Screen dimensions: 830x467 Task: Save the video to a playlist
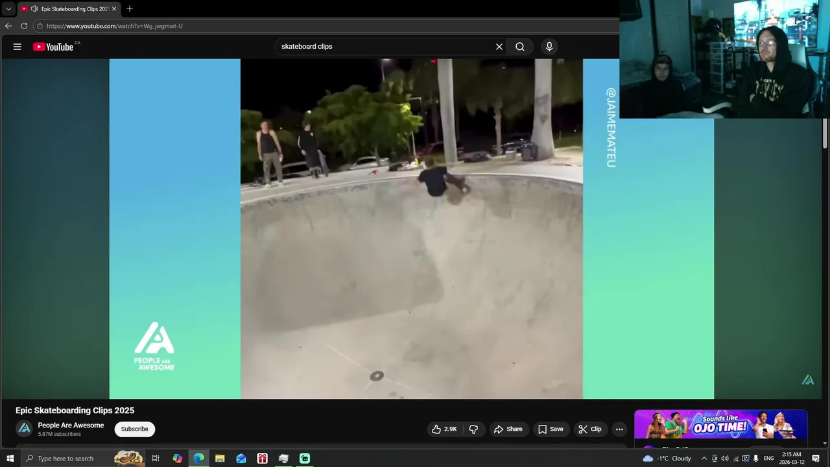[x=551, y=429]
